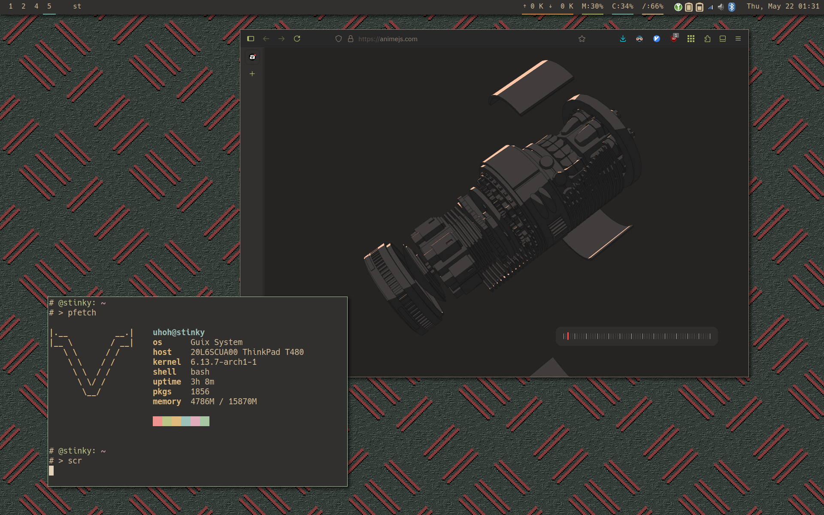Open tracking protection shield info
The width and height of the screenshot is (824, 515).
pyautogui.click(x=339, y=39)
